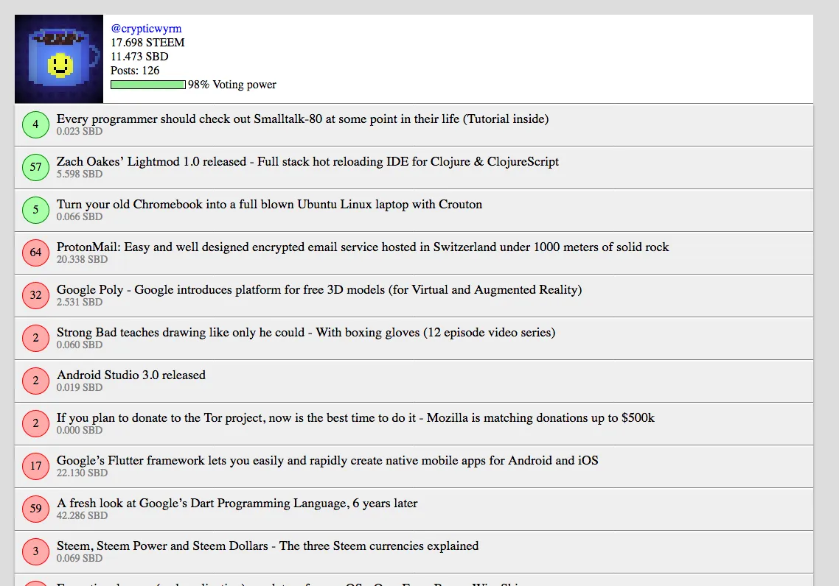Click the 0.023 SBD payout value
The image size is (839, 586).
(80, 131)
